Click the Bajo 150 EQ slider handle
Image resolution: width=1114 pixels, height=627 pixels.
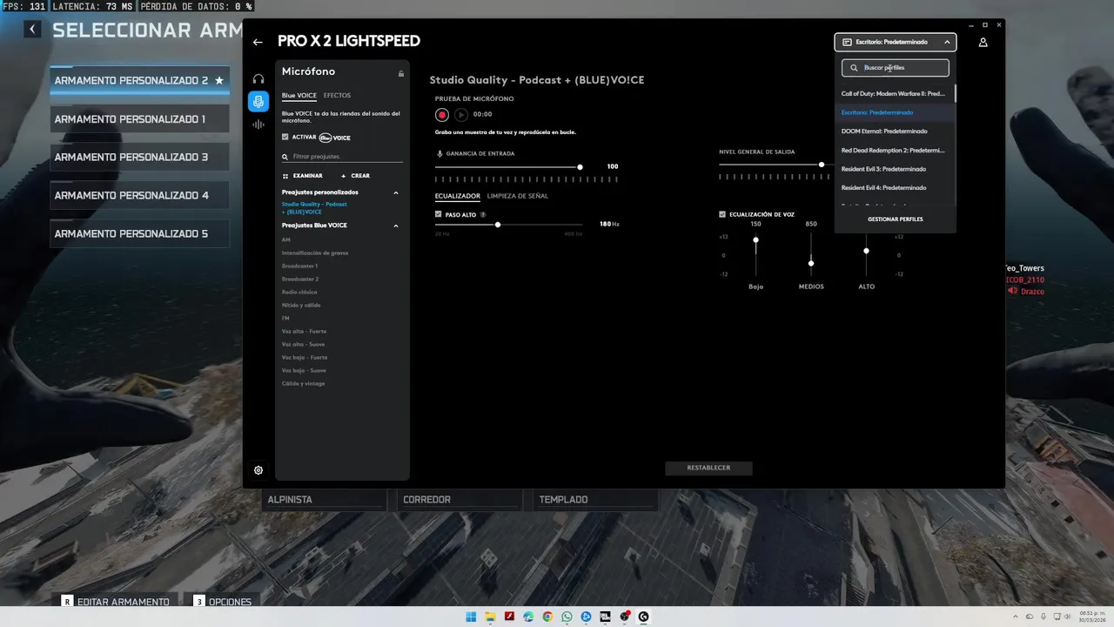pyautogui.click(x=755, y=239)
